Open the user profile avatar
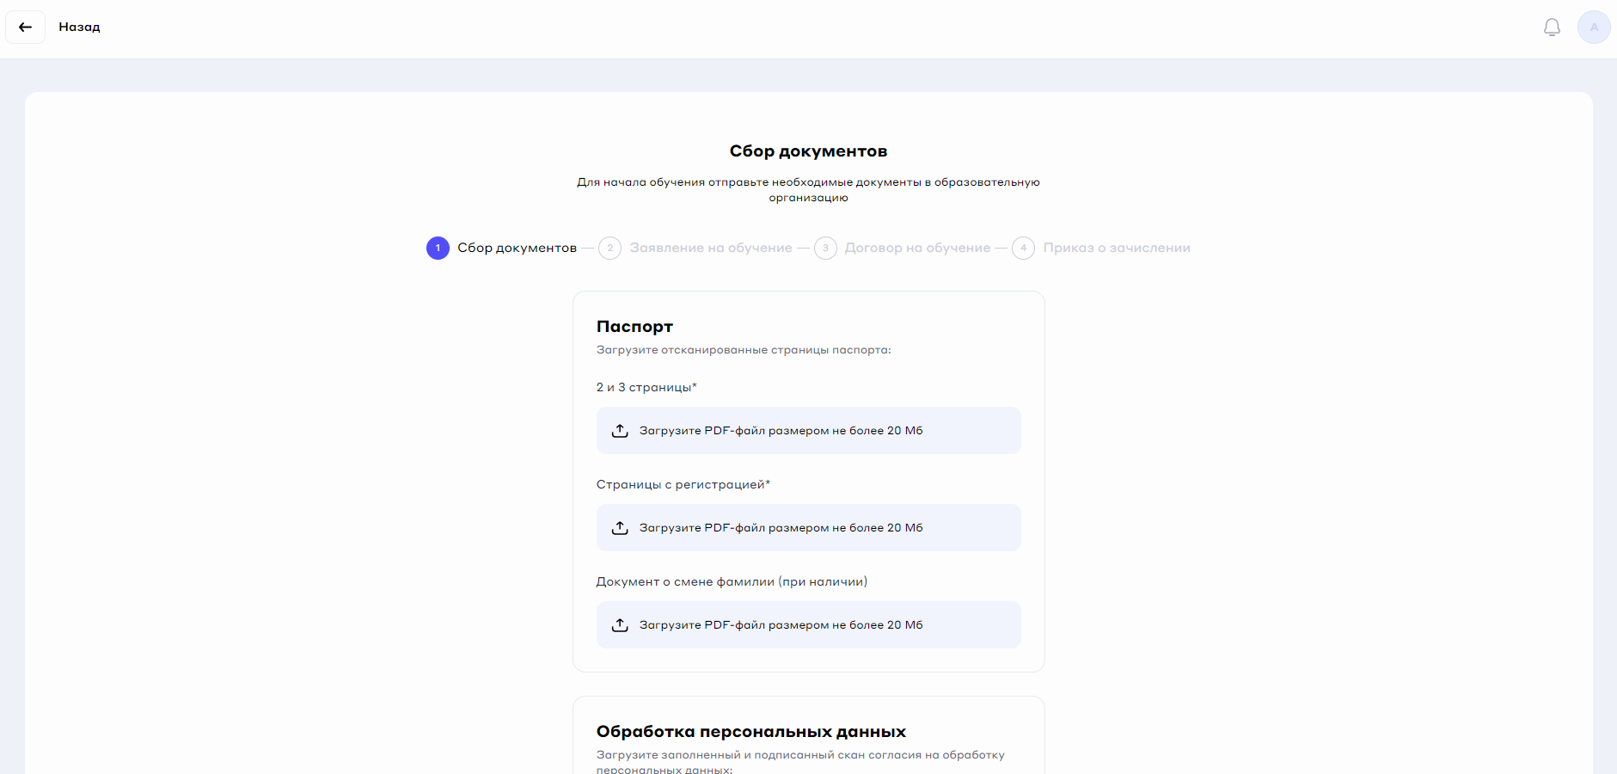Image resolution: width=1617 pixels, height=774 pixels. click(1593, 28)
